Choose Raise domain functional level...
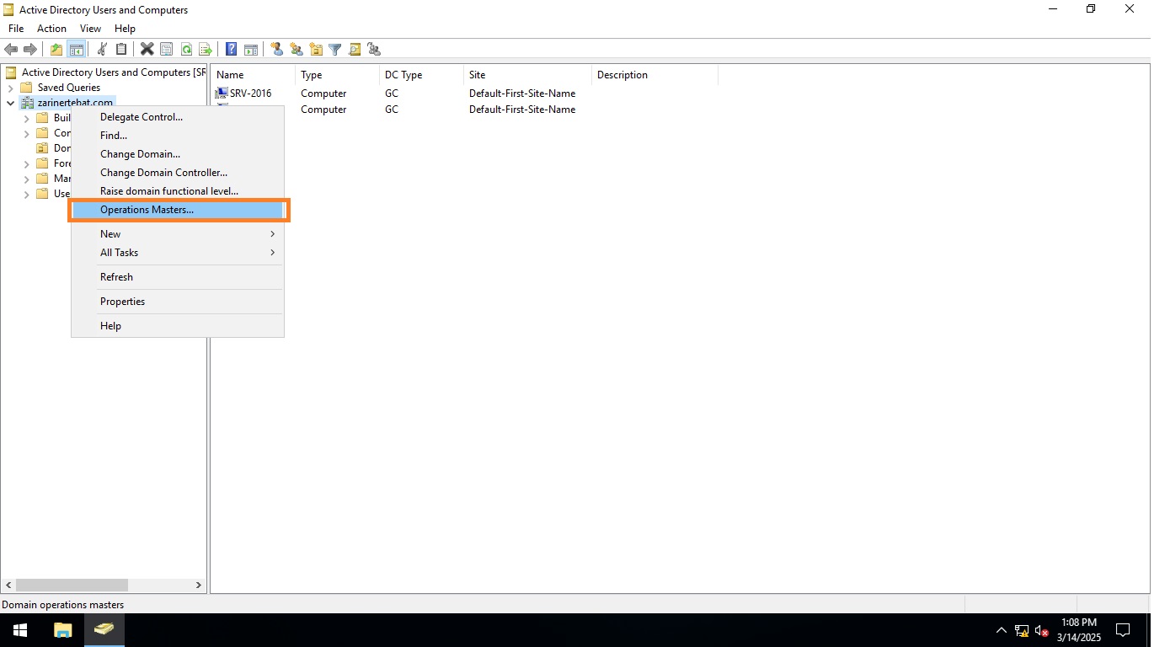This screenshot has width=1154, height=647. tap(178, 191)
